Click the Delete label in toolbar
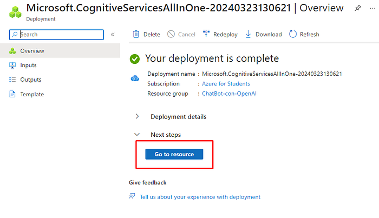Screen dimensions: 379x218 (152, 35)
